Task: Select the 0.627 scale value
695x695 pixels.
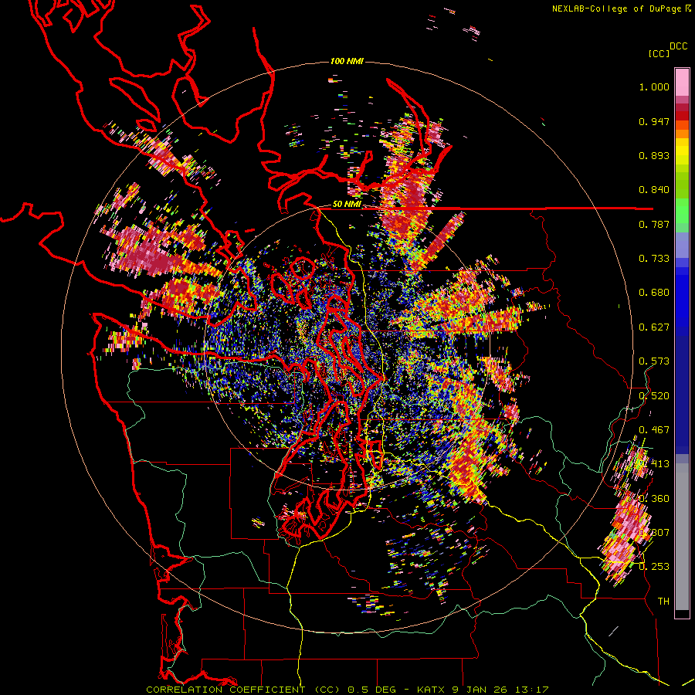Action: pos(654,327)
